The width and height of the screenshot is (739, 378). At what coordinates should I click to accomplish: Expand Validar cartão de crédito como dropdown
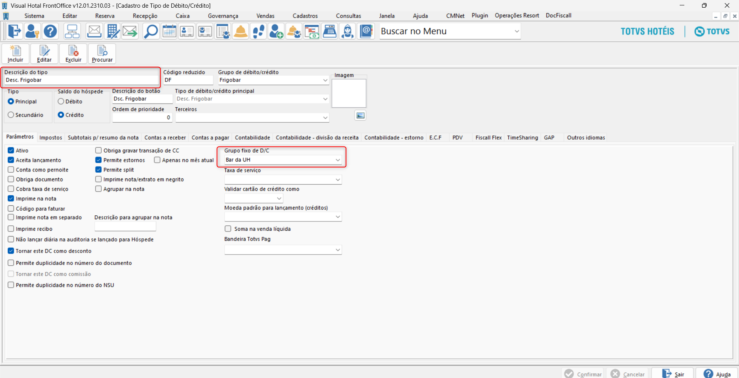point(279,198)
